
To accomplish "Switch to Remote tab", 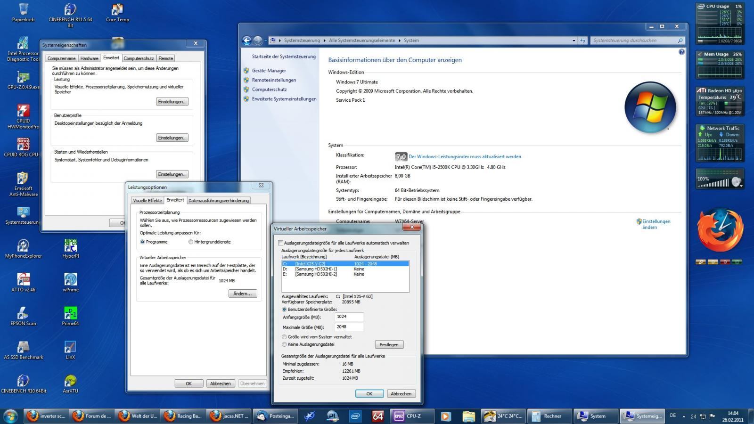I will click(x=165, y=58).
